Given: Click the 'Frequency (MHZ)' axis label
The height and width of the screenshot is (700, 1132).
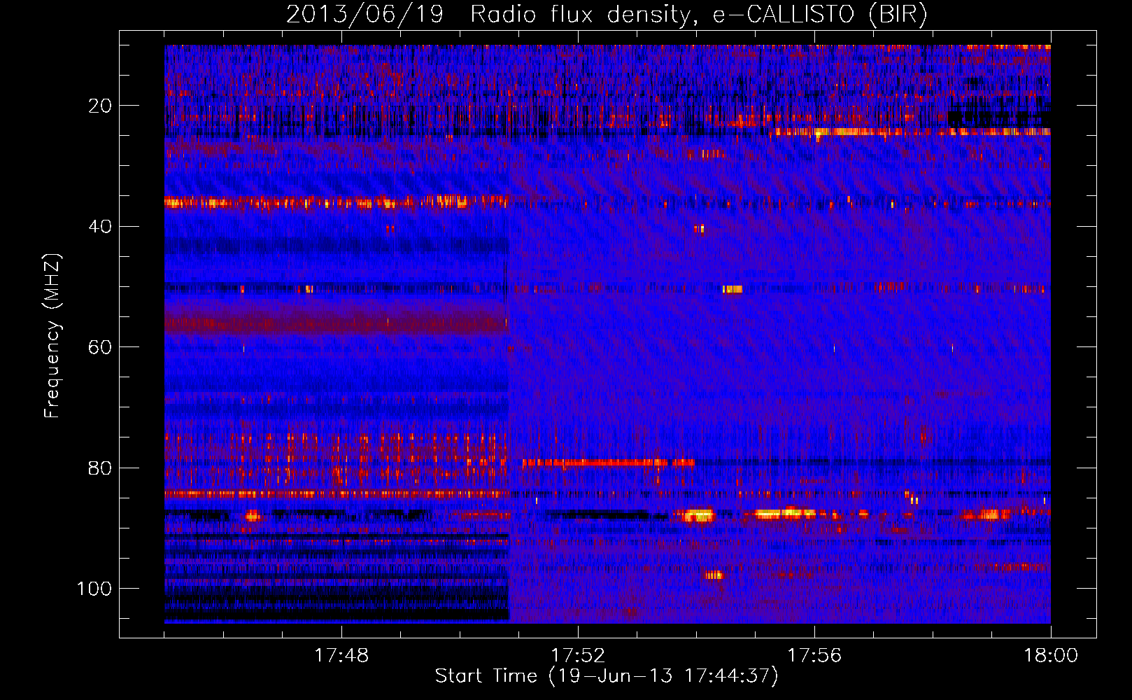Looking at the screenshot, I should point(52,336).
